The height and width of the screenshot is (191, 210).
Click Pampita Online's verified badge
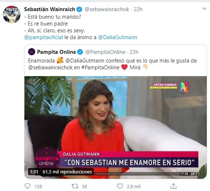tap(80, 52)
